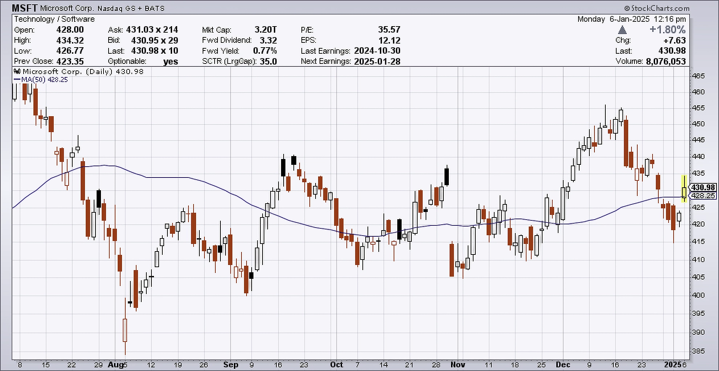The width and height of the screenshot is (719, 371).
Task: Click the +1.80% percent change value
Action: [x=667, y=30]
